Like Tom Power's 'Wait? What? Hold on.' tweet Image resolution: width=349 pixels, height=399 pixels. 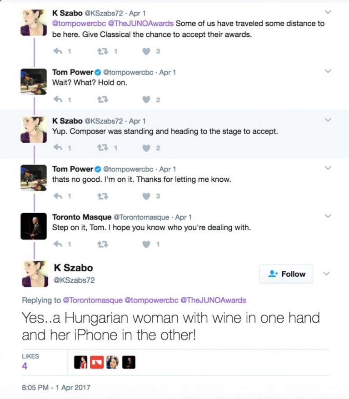pos(146,100)
